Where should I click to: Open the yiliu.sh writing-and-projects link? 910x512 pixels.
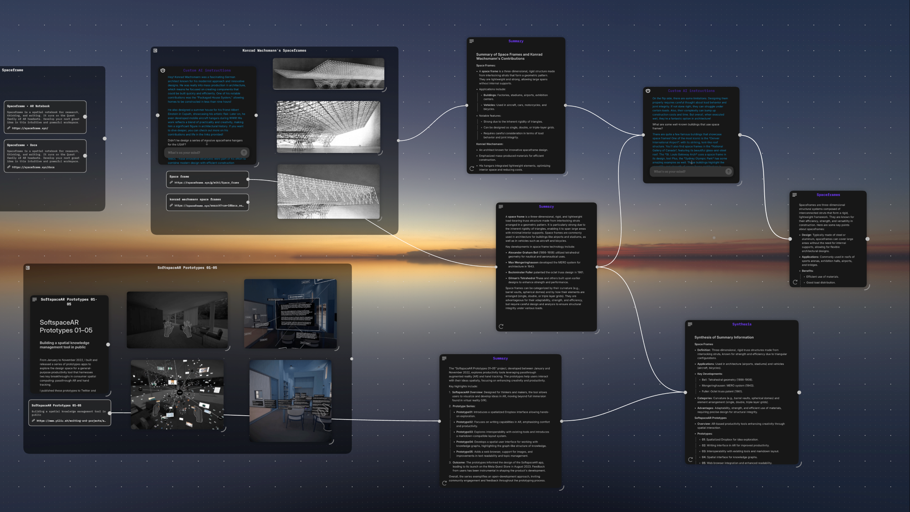click(71, 421)
